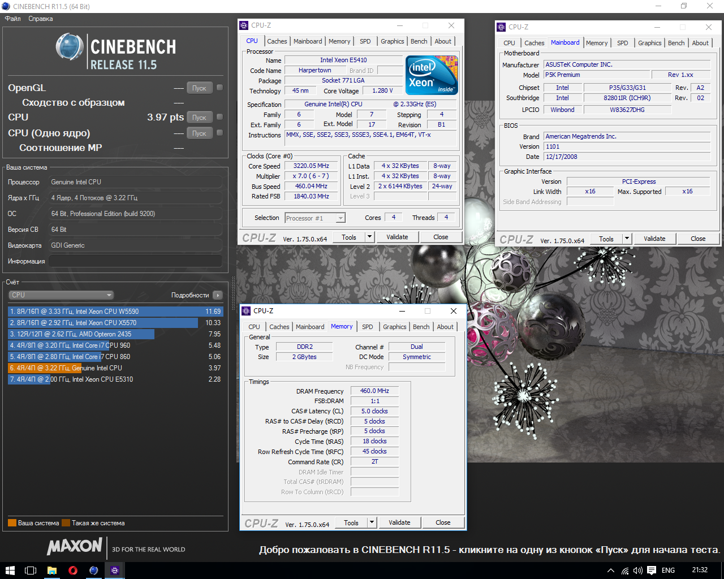This screenshot has height=579, width=724.
Task: Click P5K Premium model field
Action: pos(596,75)
